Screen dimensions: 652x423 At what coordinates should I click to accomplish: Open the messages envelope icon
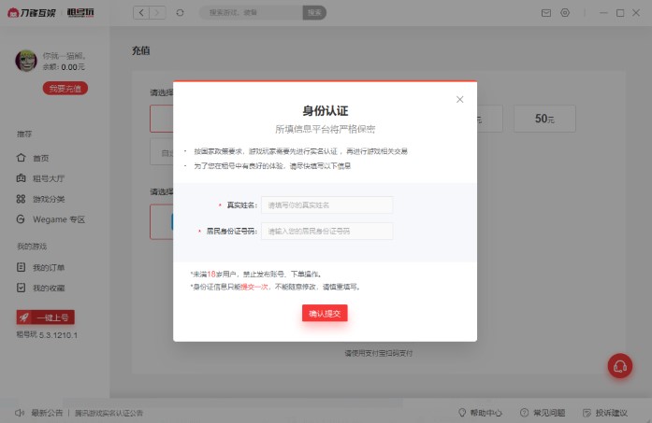(546, 13)
